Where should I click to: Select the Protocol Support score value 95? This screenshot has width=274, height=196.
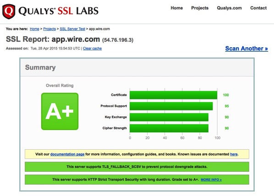click(x=227, y=106)
